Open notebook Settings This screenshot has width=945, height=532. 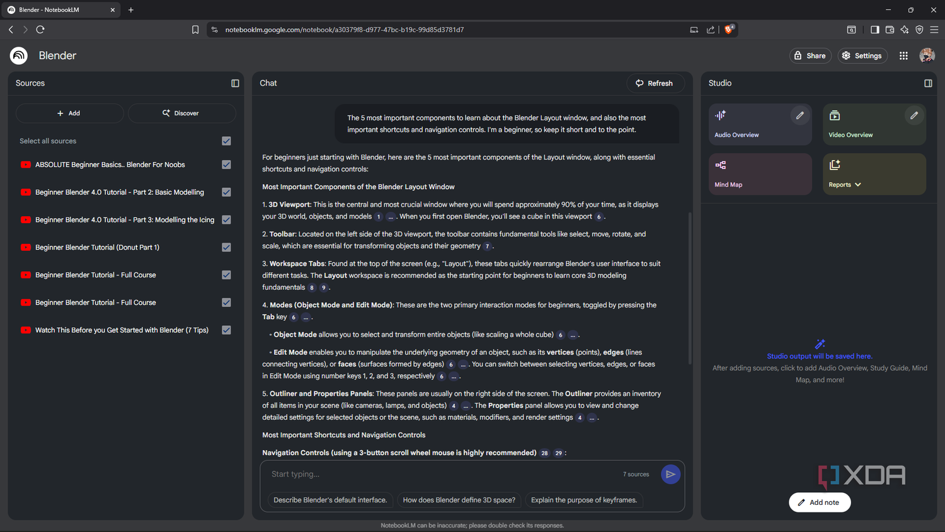click(x=862, y=55)
